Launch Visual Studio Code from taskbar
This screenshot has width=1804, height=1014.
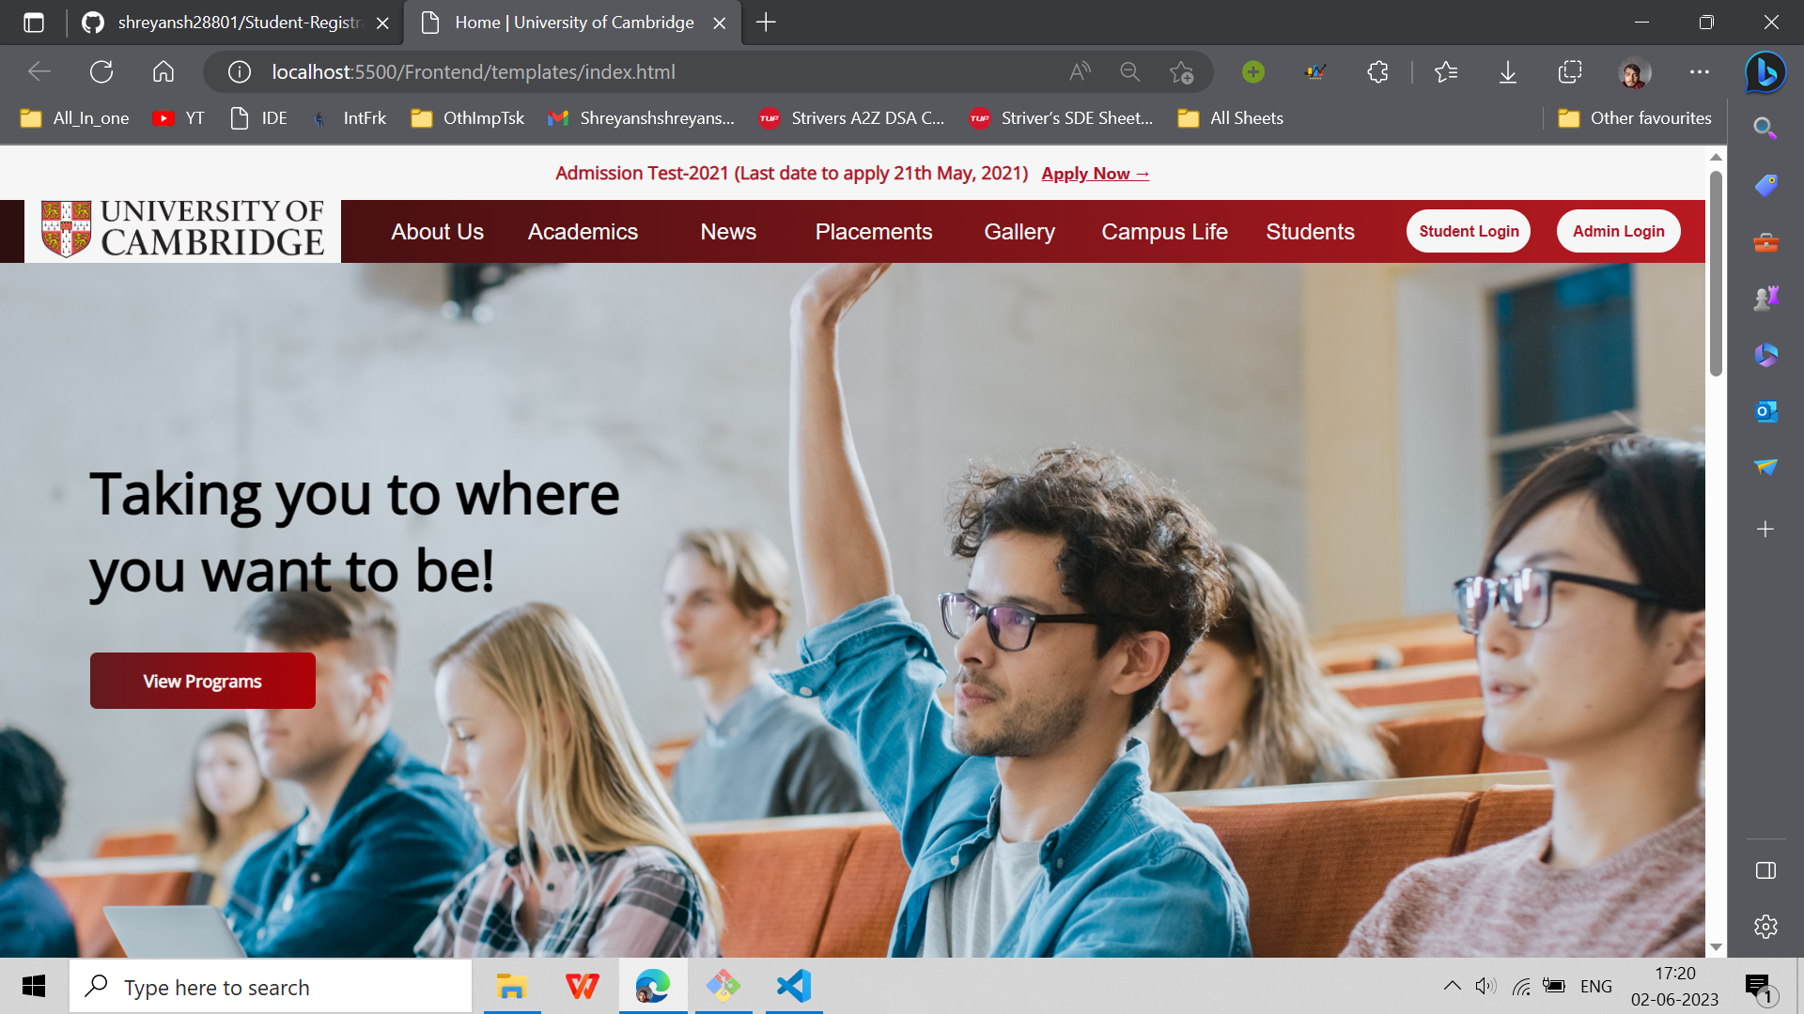pyautogui.click(x=794, y=986)
